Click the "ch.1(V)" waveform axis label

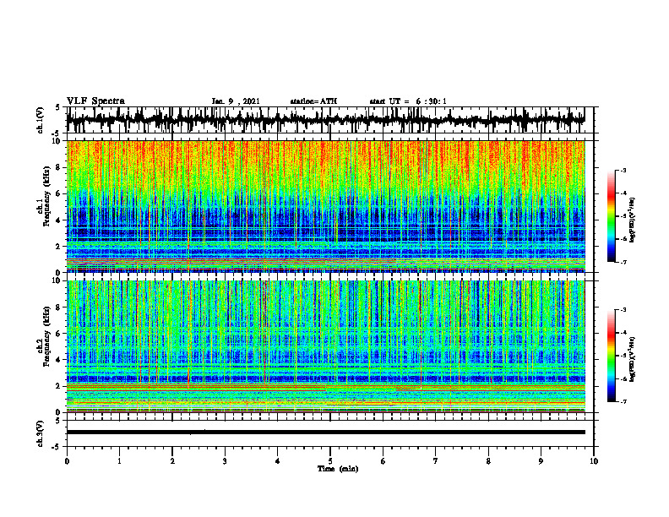tap(41, 120)
